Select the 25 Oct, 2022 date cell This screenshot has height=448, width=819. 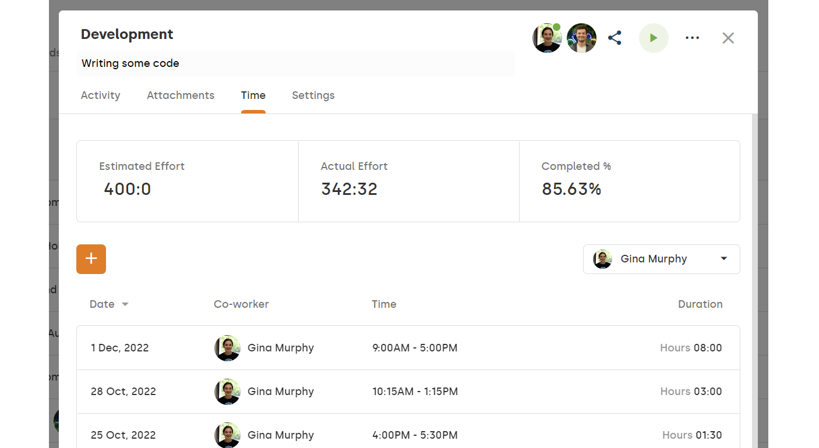coord(123,435)
